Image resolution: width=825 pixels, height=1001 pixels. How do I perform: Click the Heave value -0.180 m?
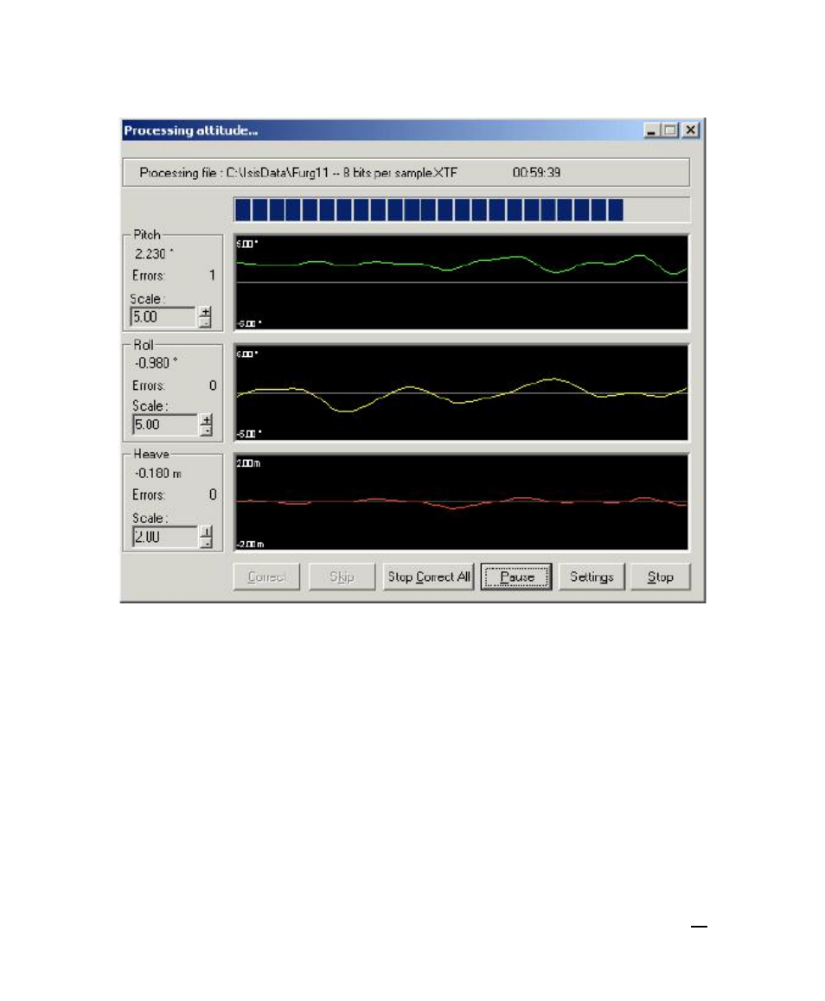click(x=157, y=473)
